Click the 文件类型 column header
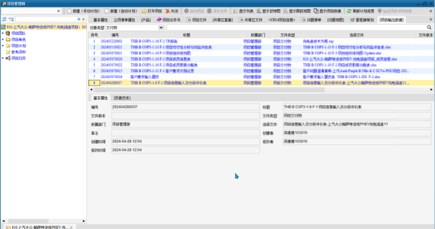The width and height of the screenshot is (435, 229). point(288,35)
